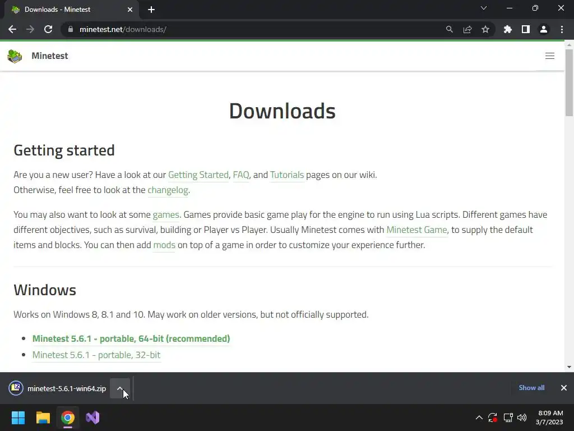This screenshot has height=431, width=574.
Task: Open the address bar zoom search icon
Action: coord(449,29)
